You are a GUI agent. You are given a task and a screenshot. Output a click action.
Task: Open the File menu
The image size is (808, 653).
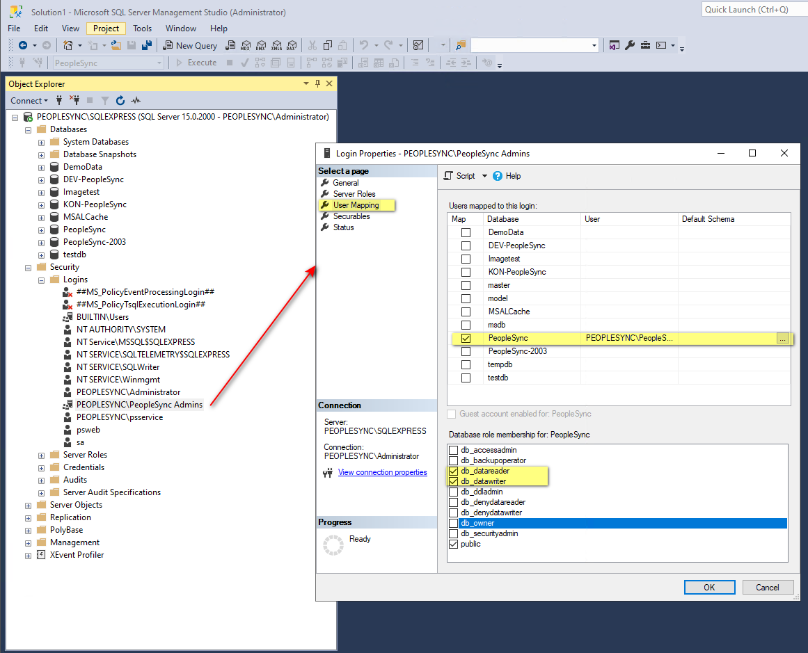[15, 29]
